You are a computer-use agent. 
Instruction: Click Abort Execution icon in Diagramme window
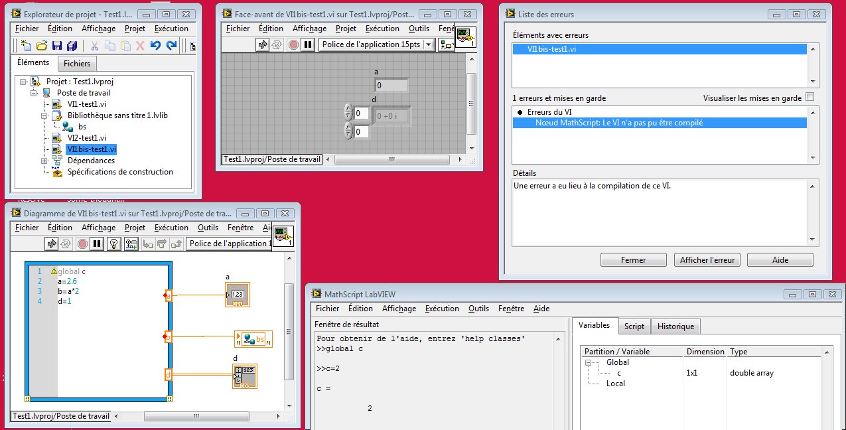(x=82, y=244)
